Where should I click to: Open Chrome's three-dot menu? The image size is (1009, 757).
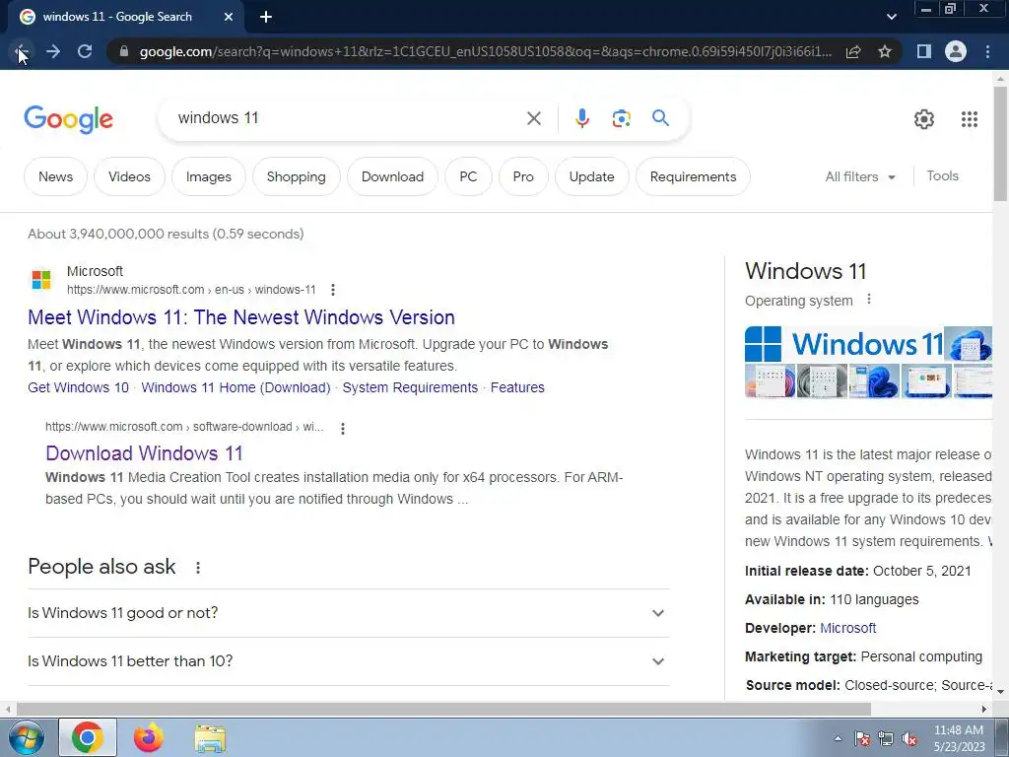[987, 51]
